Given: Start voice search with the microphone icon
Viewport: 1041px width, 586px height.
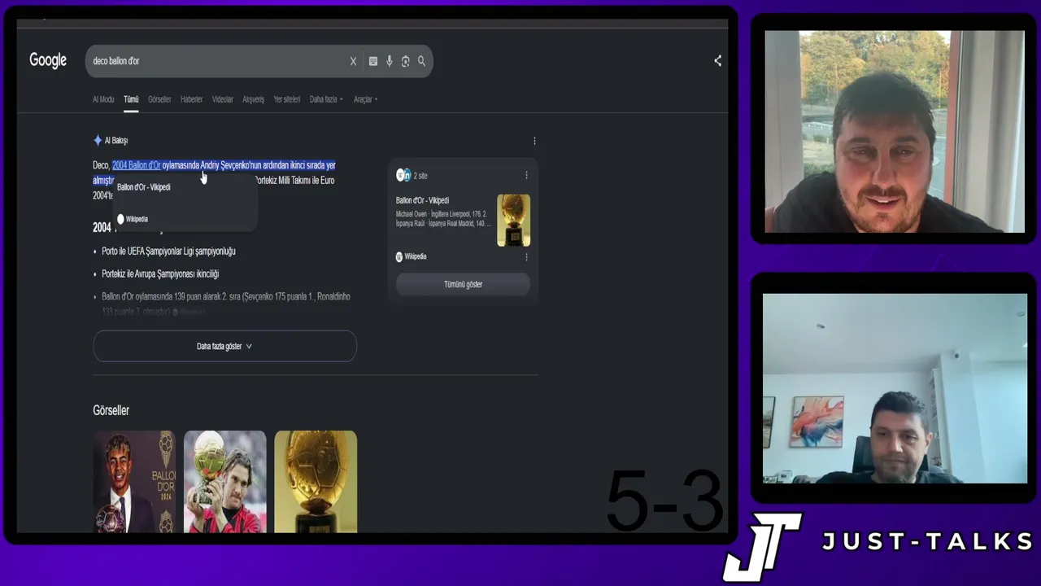Looking at the screenshot, I should [x=390, y=61].
